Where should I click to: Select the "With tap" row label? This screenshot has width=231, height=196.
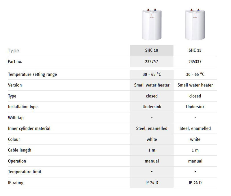coord(16,118)
